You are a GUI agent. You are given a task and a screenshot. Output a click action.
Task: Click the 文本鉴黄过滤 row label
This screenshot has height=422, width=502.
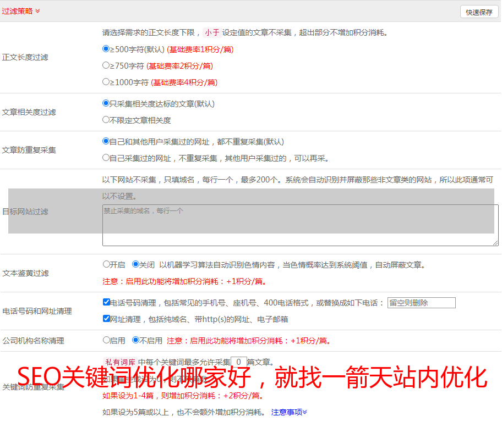26,273
